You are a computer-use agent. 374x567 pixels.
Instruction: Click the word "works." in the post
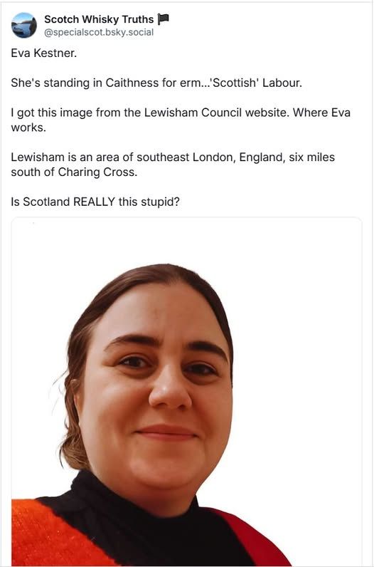(28, 128)
